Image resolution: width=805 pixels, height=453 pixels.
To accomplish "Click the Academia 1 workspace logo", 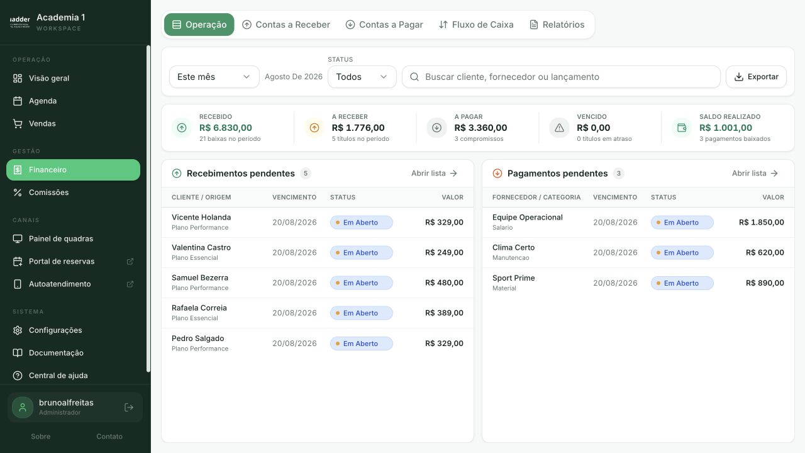I will 20,21.
